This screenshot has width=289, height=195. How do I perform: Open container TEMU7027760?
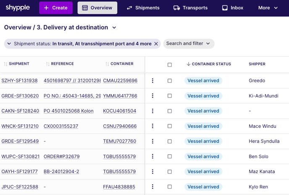[x=120, y=141]
